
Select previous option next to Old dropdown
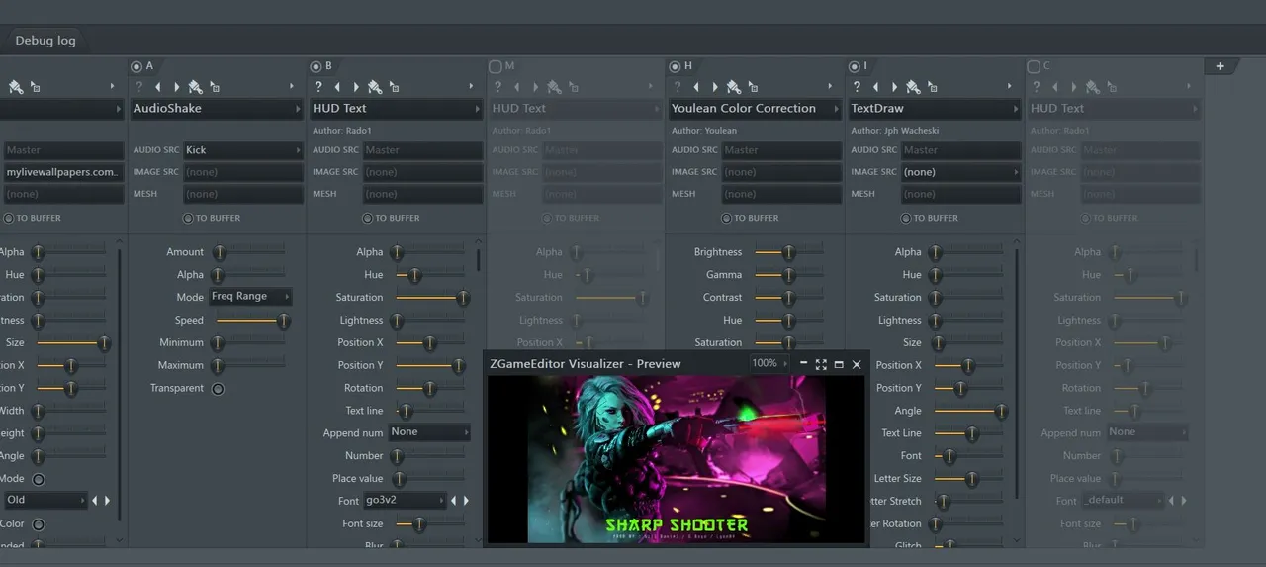coord(96,501)
